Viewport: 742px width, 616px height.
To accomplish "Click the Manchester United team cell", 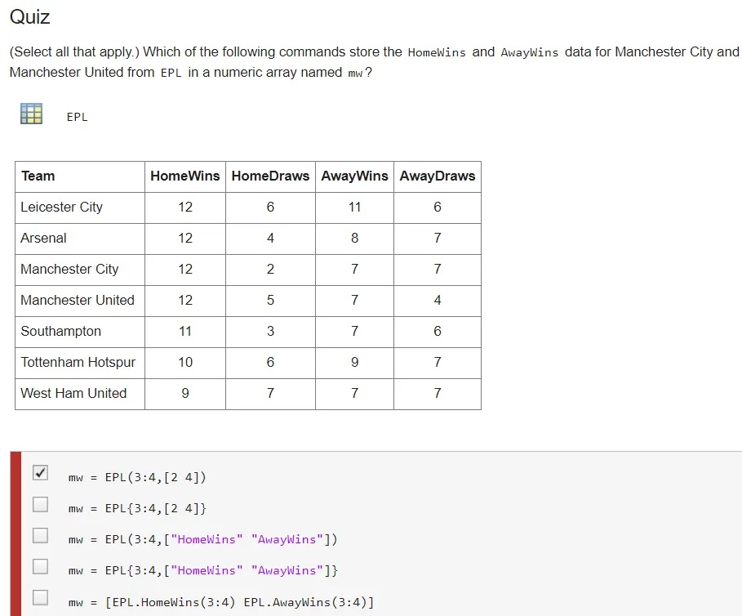I will pyautogui.click(x=78, y=300).
